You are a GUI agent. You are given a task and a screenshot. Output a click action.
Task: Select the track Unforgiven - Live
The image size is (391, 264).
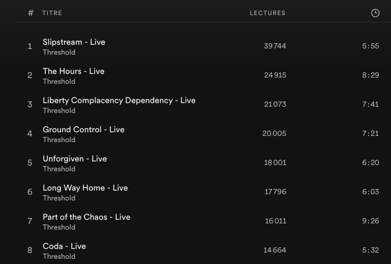pyautogui.click(x=74, y=159)
